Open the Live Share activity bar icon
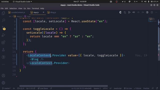 pyautogui.click(x=3, y=57)
